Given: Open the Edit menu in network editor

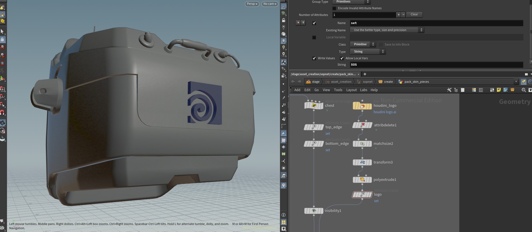Looking at the screenshot, I should [x=307, y=90].
